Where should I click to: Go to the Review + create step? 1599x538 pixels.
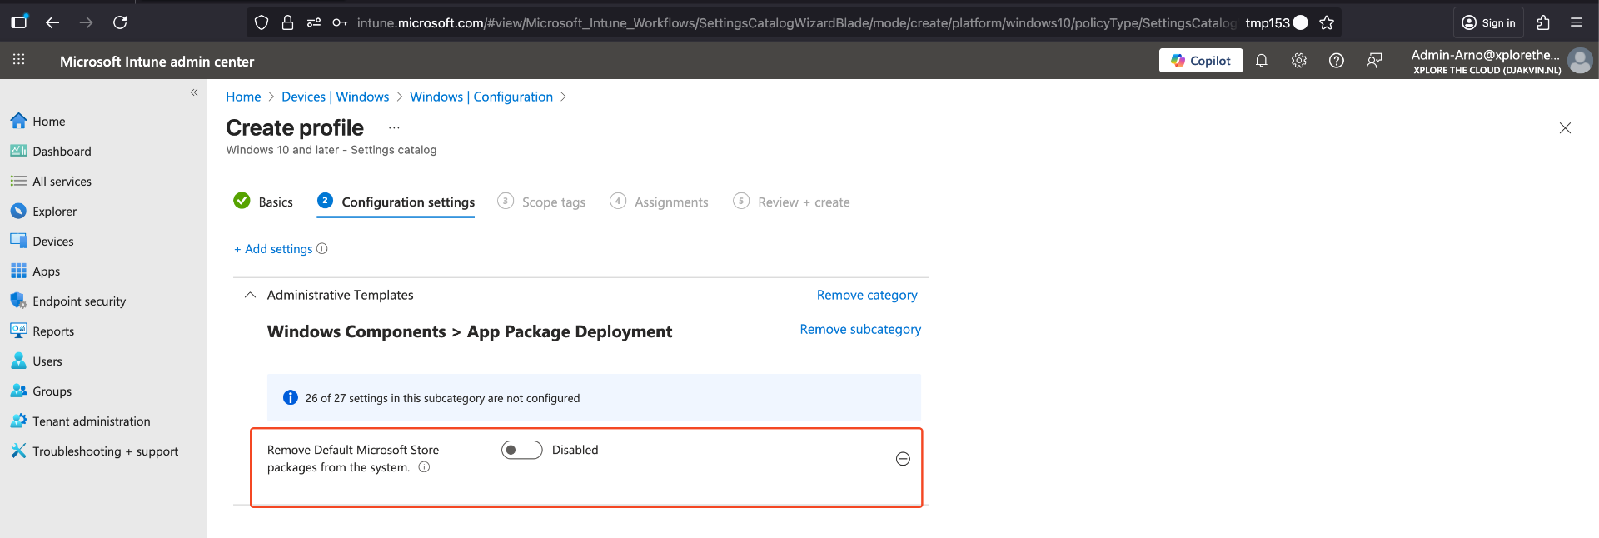tap(791, 202)
